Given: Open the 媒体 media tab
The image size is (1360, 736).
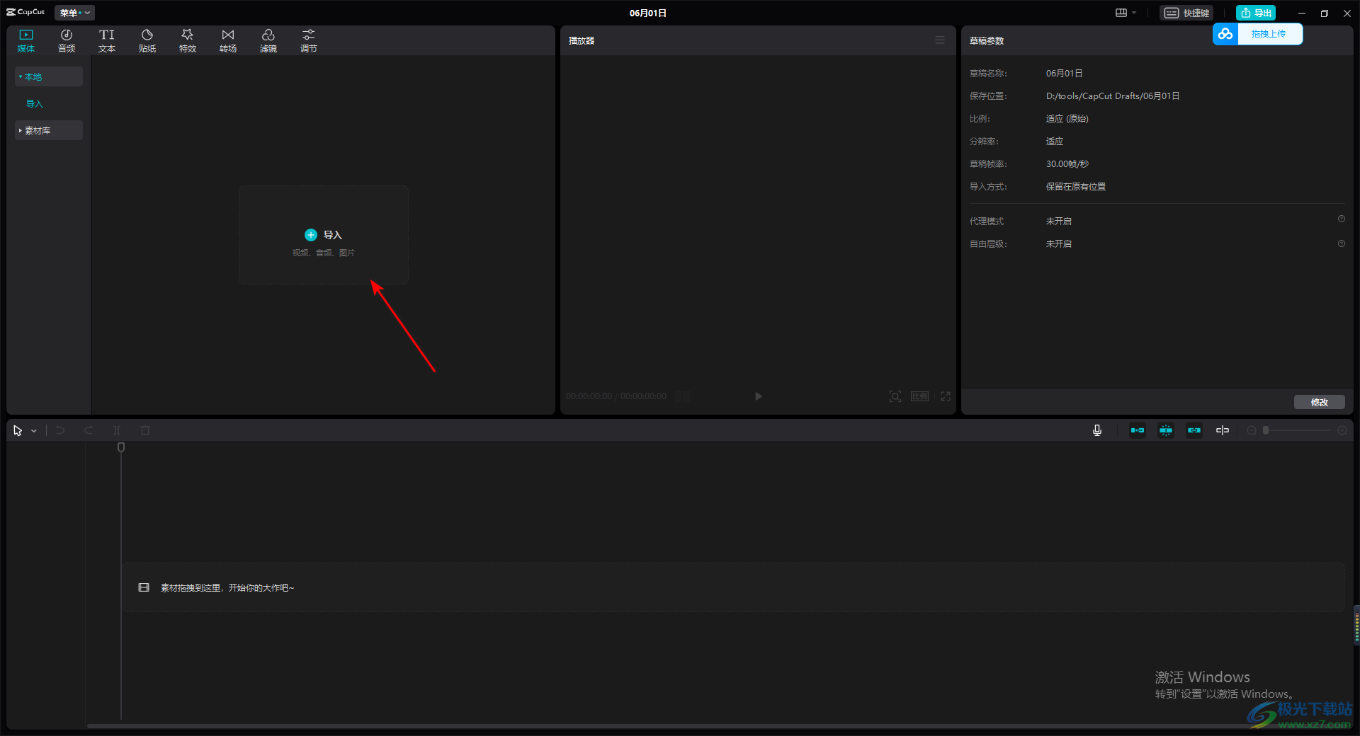Looking at the screenshot, I should 26,41.
